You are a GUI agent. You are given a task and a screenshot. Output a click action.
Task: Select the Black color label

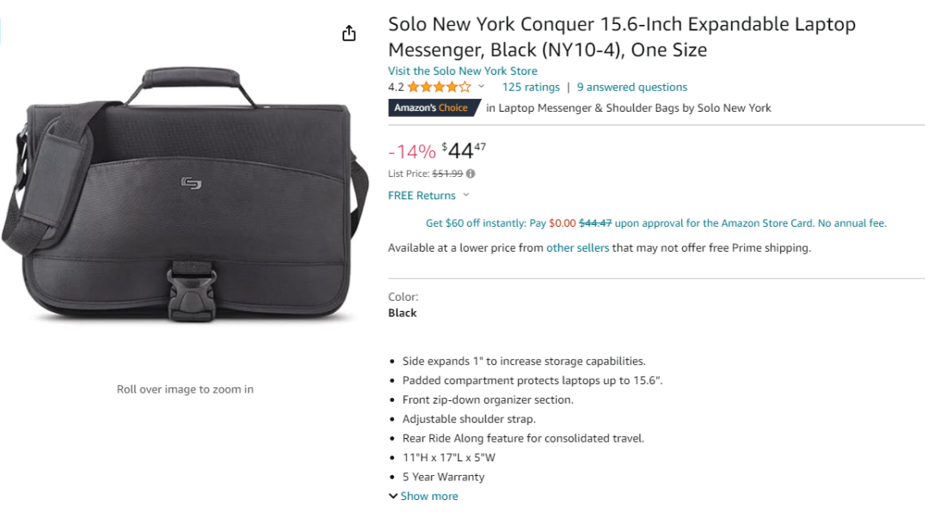coord(403,313)
